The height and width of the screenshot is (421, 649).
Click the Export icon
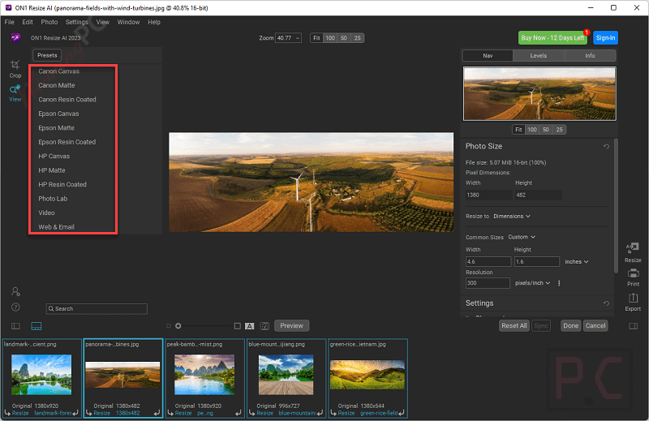(633, 300)
